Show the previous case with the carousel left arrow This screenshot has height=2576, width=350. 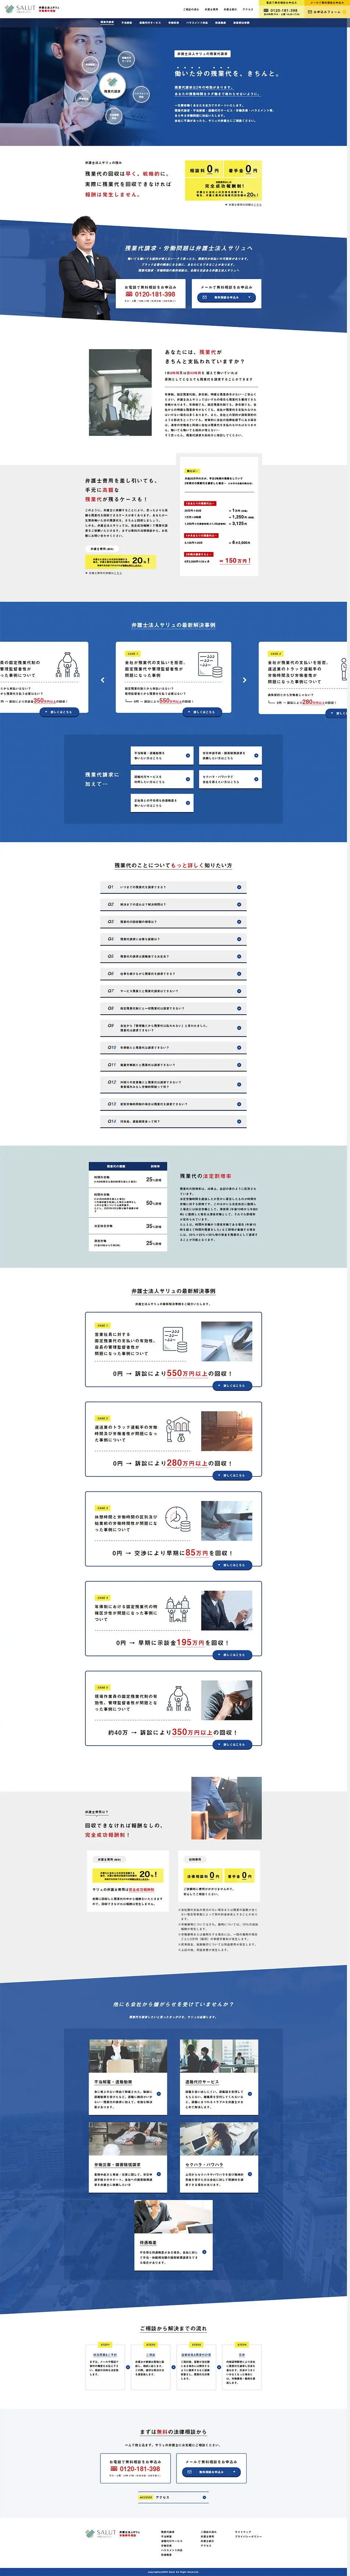point(102,680)
